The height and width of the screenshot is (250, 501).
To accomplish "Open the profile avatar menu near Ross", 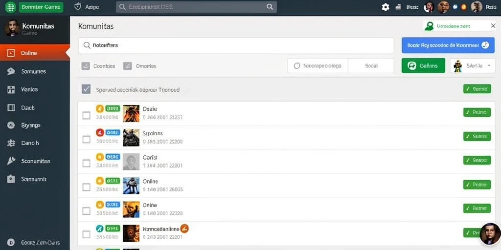I will (477, 7).
